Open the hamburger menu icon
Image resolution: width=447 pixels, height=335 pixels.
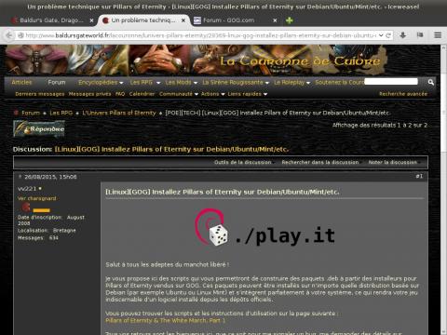click(x=438, y=35)
